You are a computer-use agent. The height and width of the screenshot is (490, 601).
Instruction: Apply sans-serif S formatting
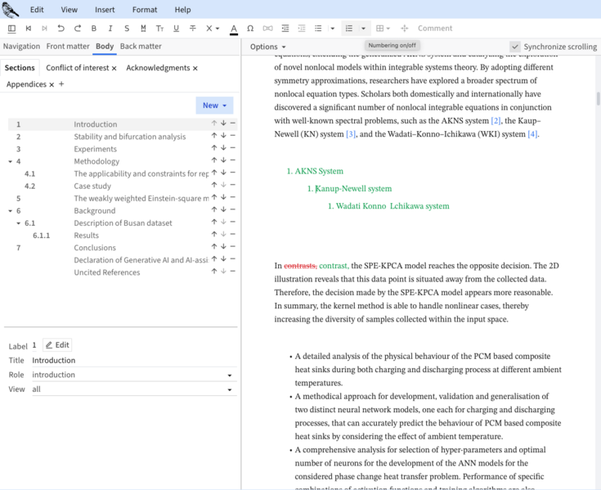tap(127, 29)
